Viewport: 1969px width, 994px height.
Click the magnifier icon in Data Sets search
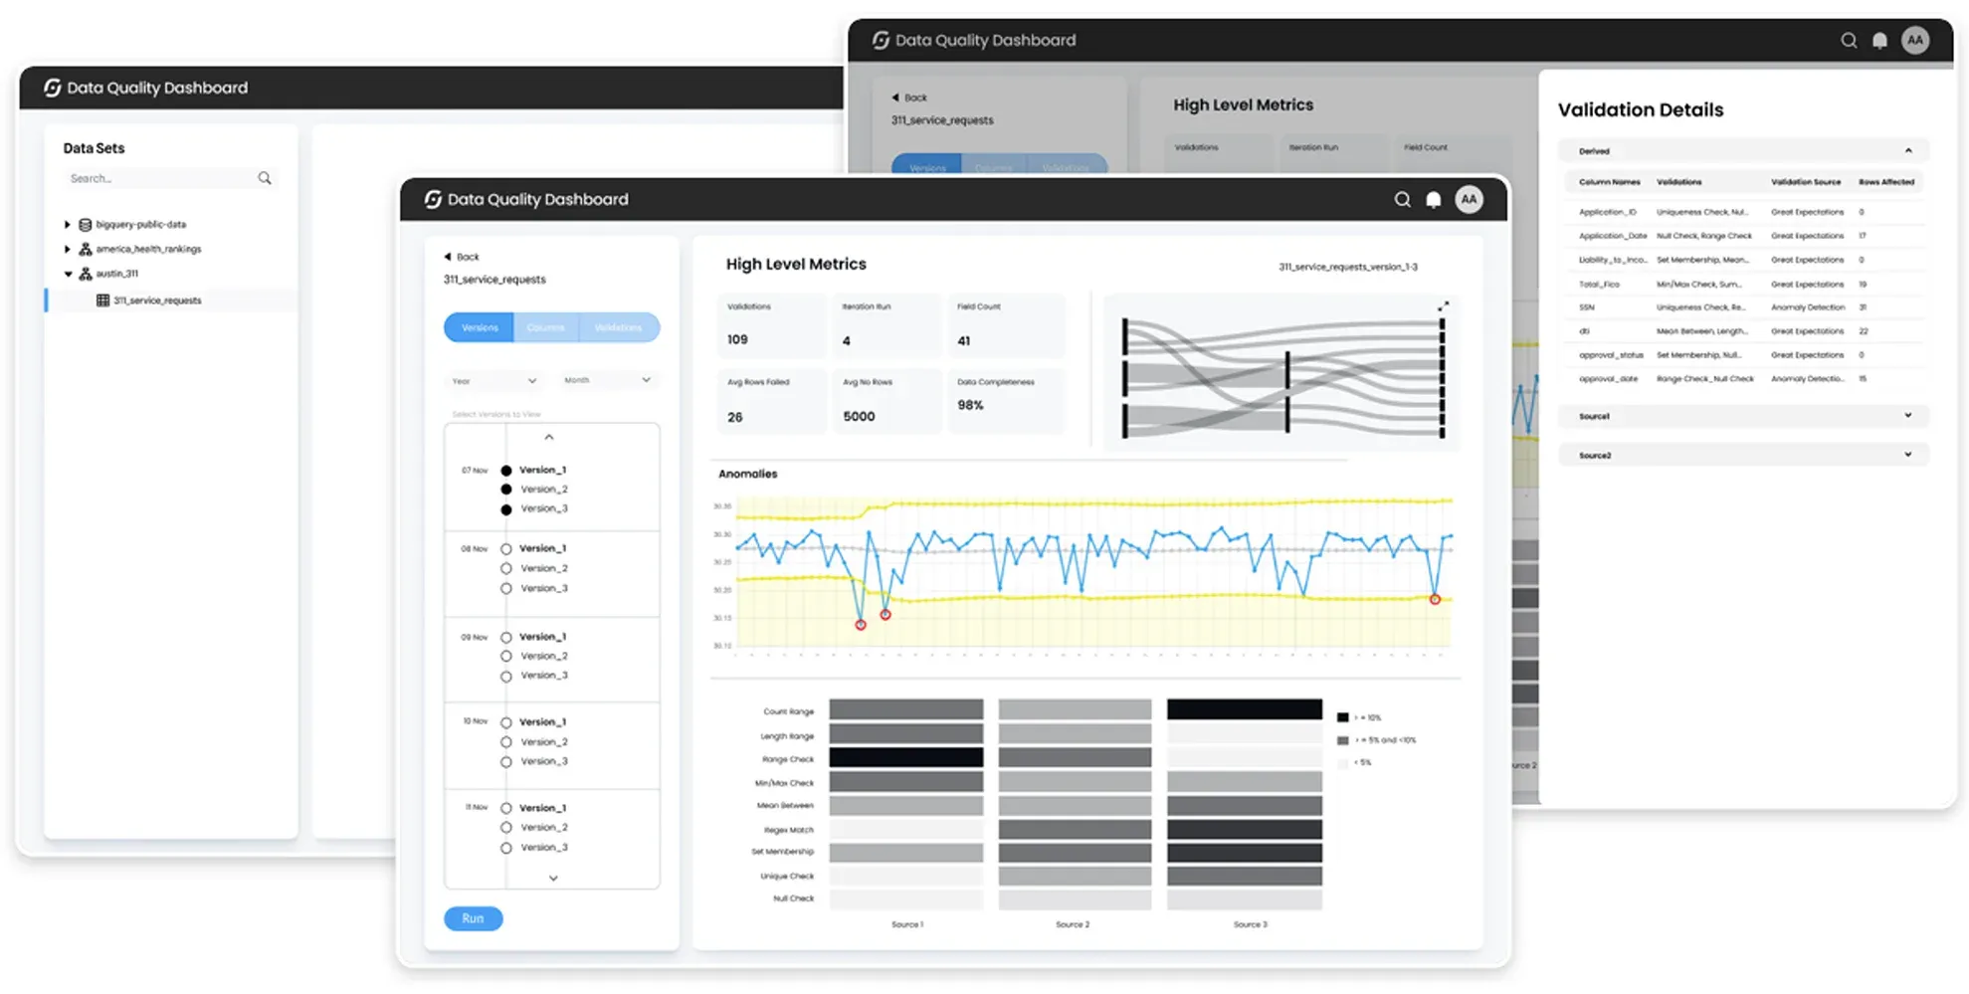click(265, 178)
